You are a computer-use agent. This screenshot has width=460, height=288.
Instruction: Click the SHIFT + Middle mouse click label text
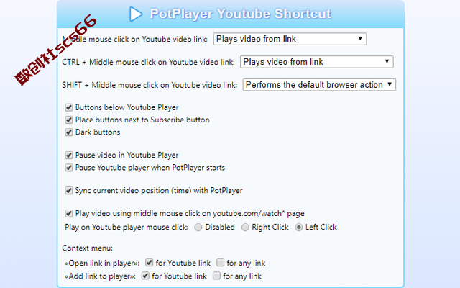pos(149,85)
